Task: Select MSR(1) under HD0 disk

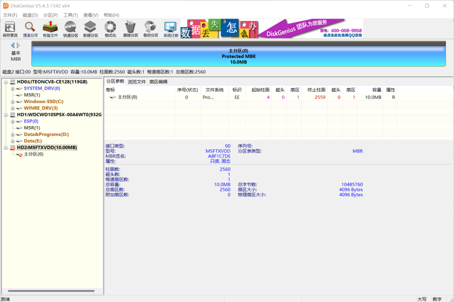Action: 32,95
